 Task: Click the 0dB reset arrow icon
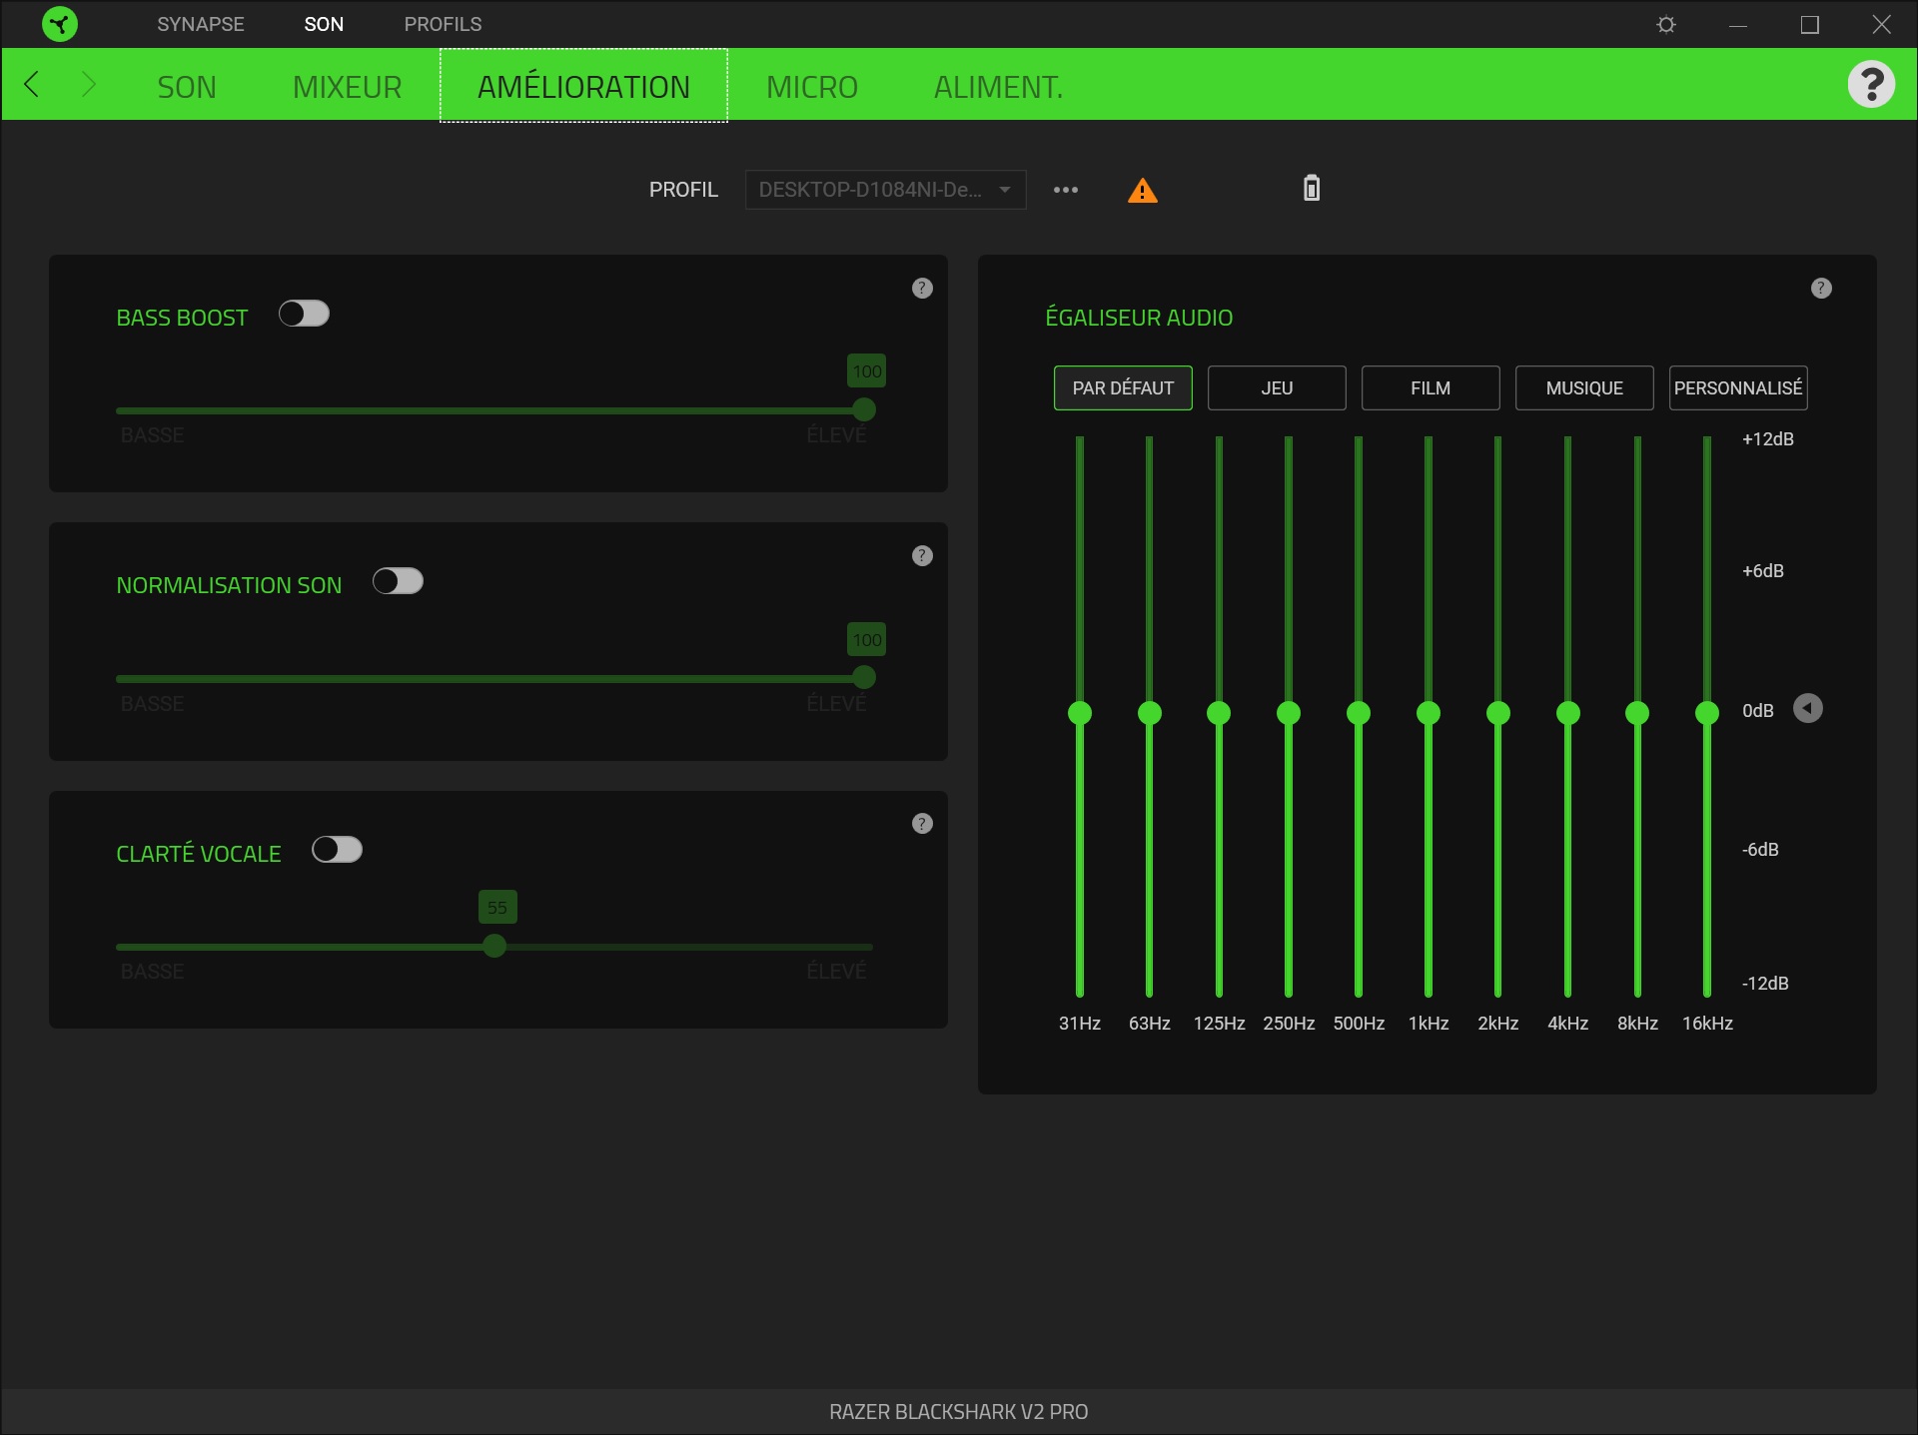click(1807, 709)
